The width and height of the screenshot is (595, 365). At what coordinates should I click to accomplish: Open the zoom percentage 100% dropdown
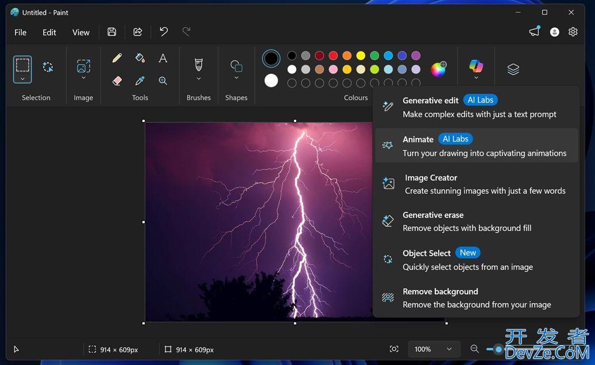[434, 349]
